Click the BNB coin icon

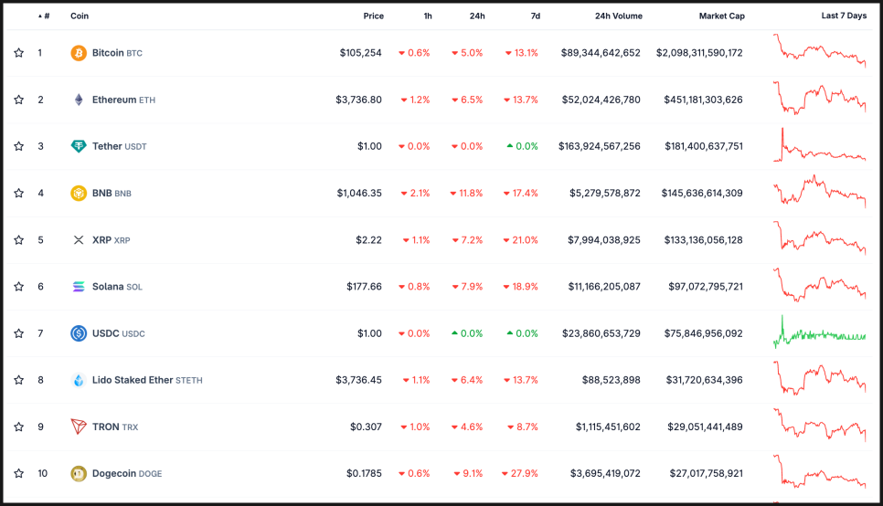79,194
